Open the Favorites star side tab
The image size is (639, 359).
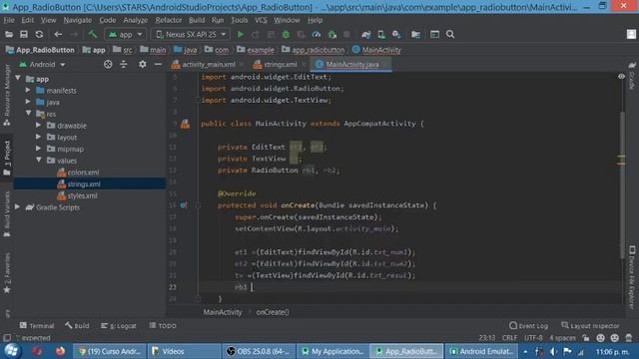(7, 273)
